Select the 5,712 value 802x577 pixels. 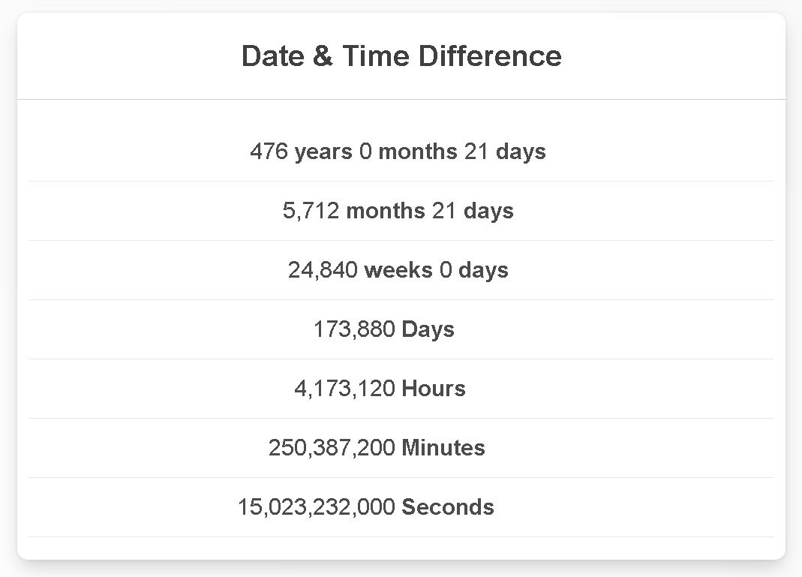pos(311,211)
